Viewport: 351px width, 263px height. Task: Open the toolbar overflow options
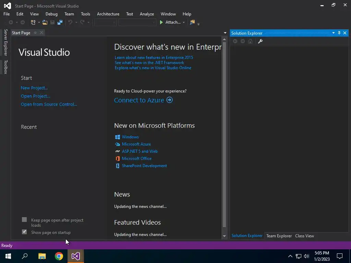pyautogui.click(x=198, y=24)
